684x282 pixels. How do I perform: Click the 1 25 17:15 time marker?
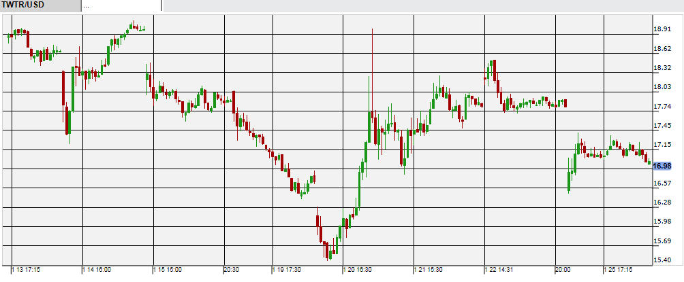pos(621,269)
